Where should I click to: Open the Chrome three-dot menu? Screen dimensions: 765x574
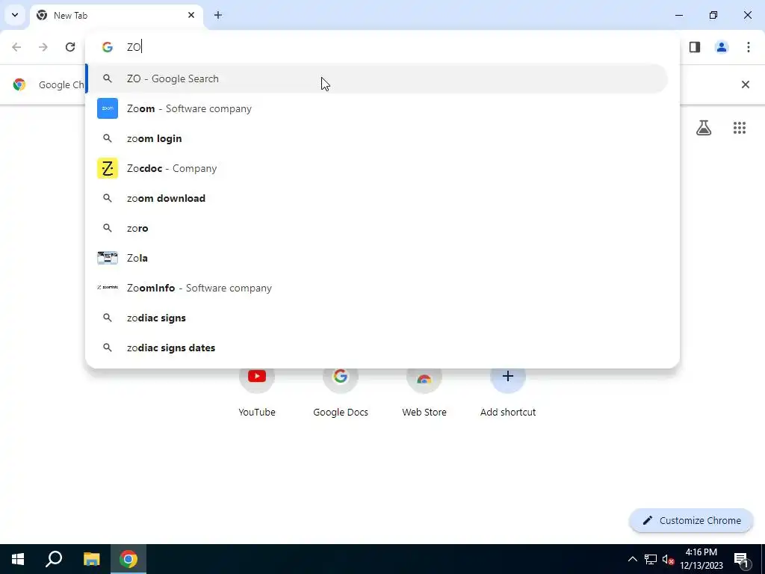(x=749, y=47)
